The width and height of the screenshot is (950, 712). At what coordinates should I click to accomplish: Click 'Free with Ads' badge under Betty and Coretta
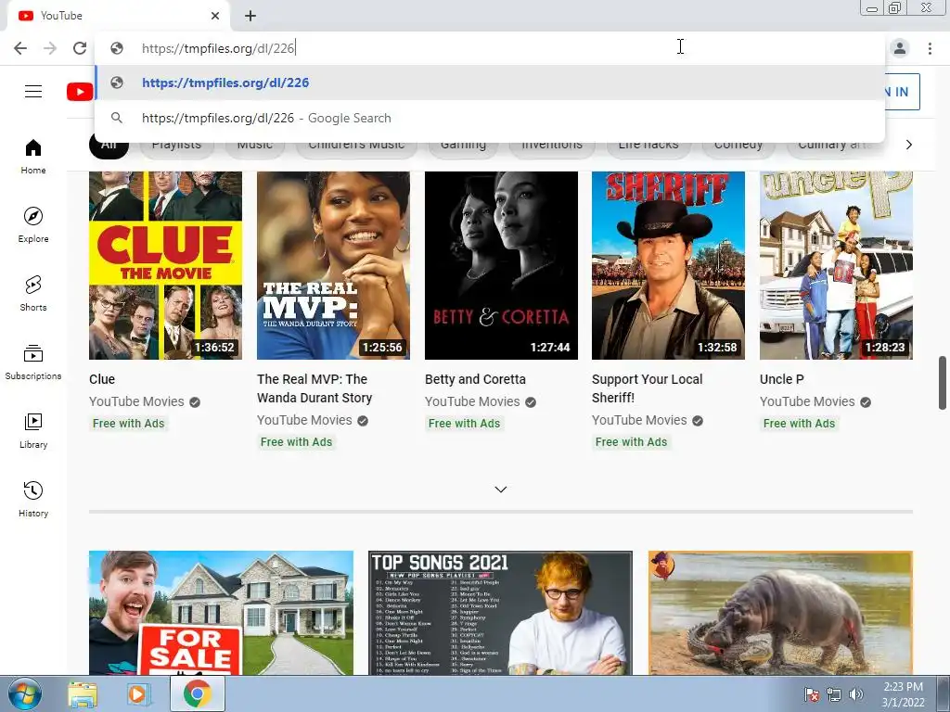(x=464, y=424)
